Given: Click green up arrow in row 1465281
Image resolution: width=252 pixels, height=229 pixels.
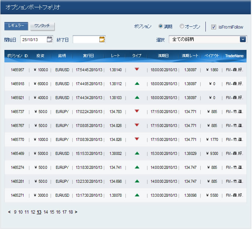Looking at the screenshot, I should pos(137,181).
